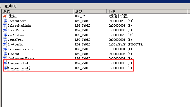190x107 pixels.
Task: Sort by the 名称 column header
Action: point(37,12)
